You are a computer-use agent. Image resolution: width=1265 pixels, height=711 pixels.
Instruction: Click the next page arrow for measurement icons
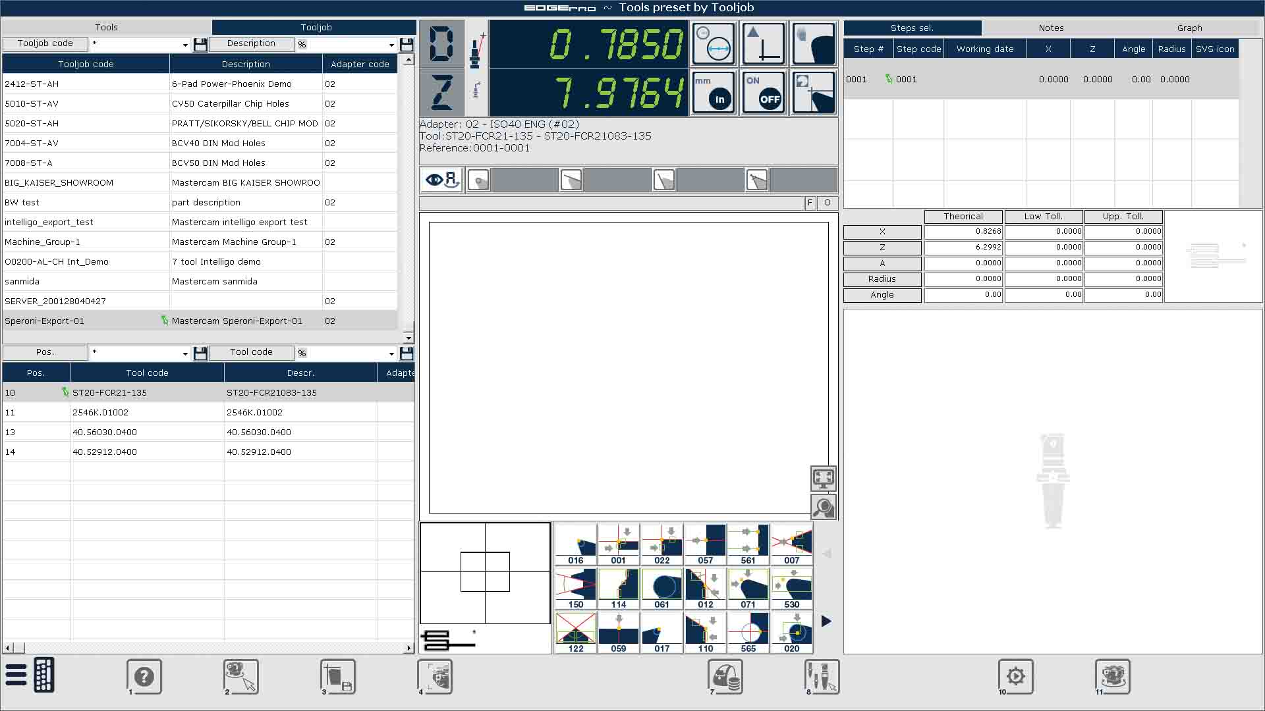(x=826, y=621)
